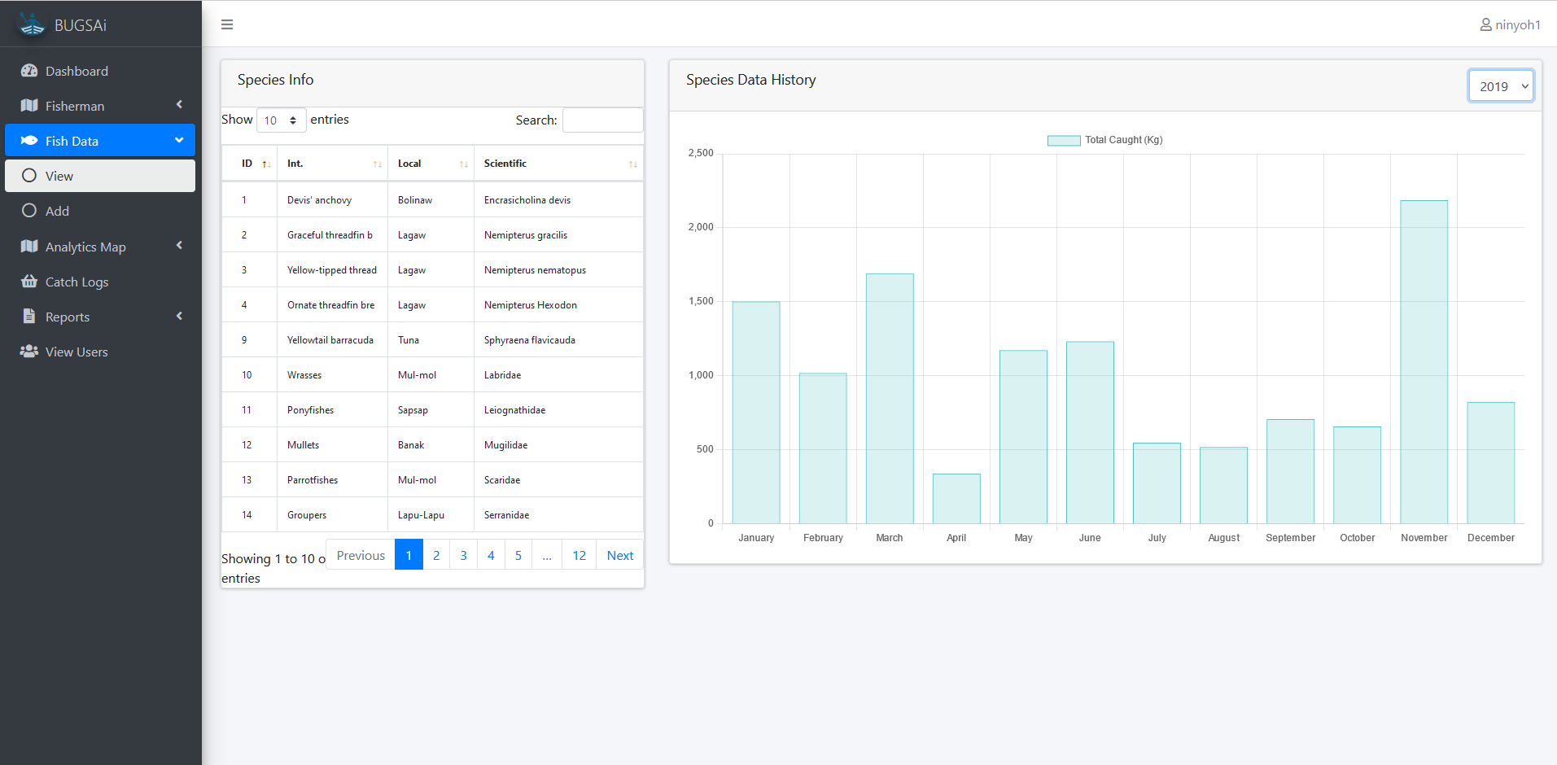Select the Fish Data fish icon
The height and width of the screenshot is (765, 1557).
point(30,140)
